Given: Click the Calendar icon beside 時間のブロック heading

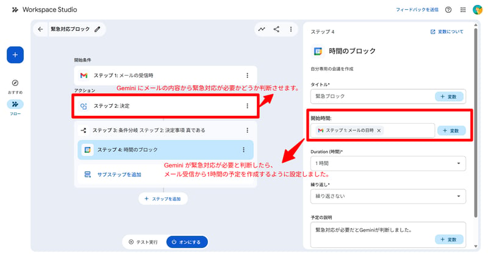Looking at the screenshot, I should click(318, 51).
